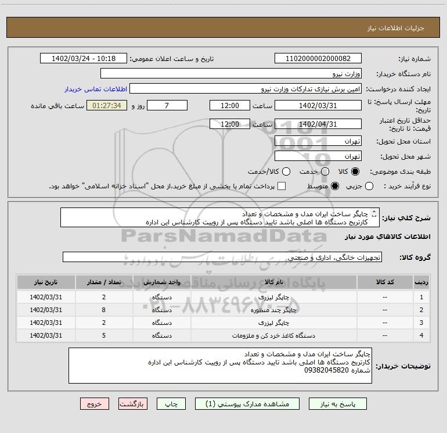Click the ایجاد کننده درخواست field

[x=246, y=88]
